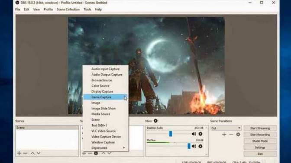Click Start Streaming button
This screenshot has height=163, width=291.
point(260,128)
